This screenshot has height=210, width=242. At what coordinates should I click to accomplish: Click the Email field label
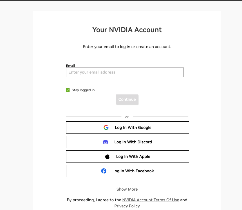click(x=70, y=66)
